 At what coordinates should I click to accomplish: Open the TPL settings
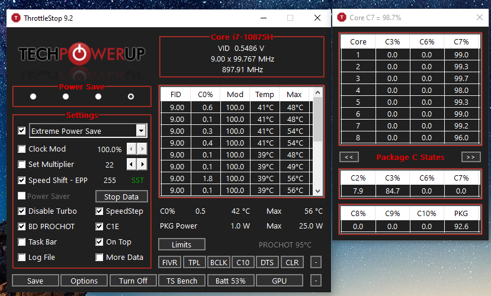194,262
